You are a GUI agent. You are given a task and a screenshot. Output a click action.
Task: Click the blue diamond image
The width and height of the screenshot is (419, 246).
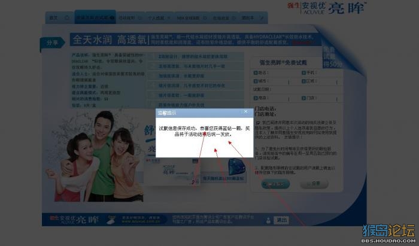tap(237, 167)
